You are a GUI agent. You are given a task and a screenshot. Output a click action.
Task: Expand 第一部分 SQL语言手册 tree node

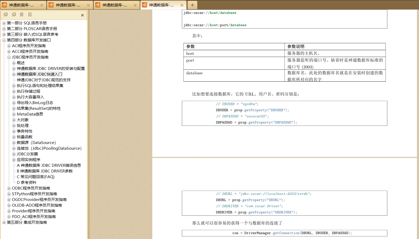coord(4,23)
